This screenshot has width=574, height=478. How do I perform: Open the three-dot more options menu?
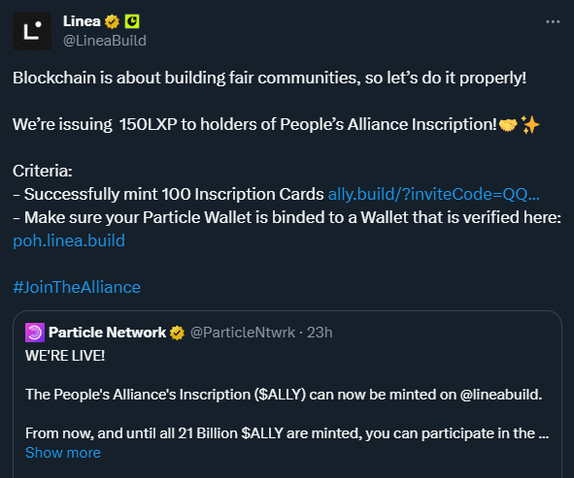tap(553, 22)
